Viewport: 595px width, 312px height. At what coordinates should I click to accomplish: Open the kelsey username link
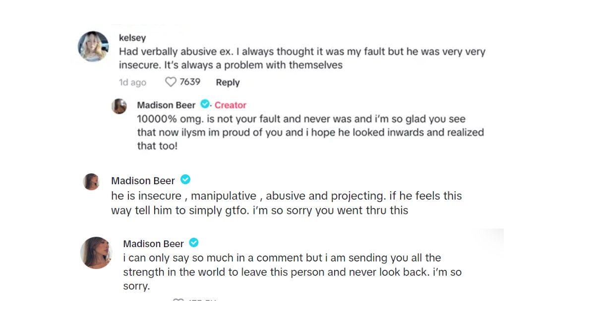pyautogui.click(x=132, y=38)
